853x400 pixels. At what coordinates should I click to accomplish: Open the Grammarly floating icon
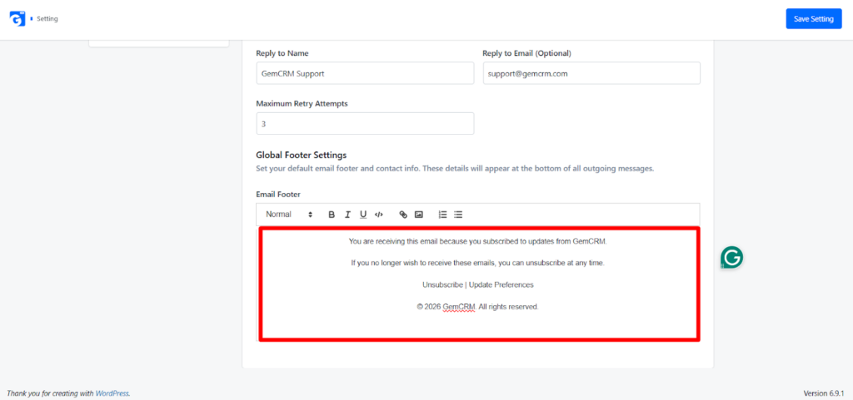tap(731, 258)
